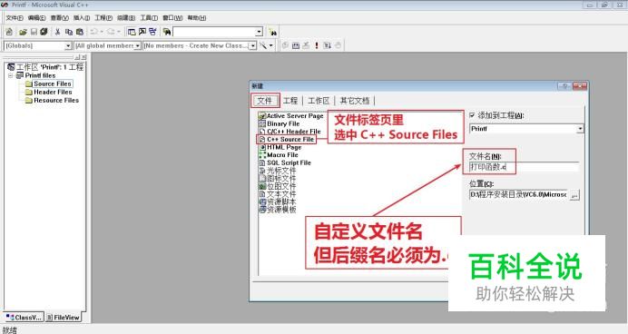Click the Paste toolbar icon

pos(80,32)
